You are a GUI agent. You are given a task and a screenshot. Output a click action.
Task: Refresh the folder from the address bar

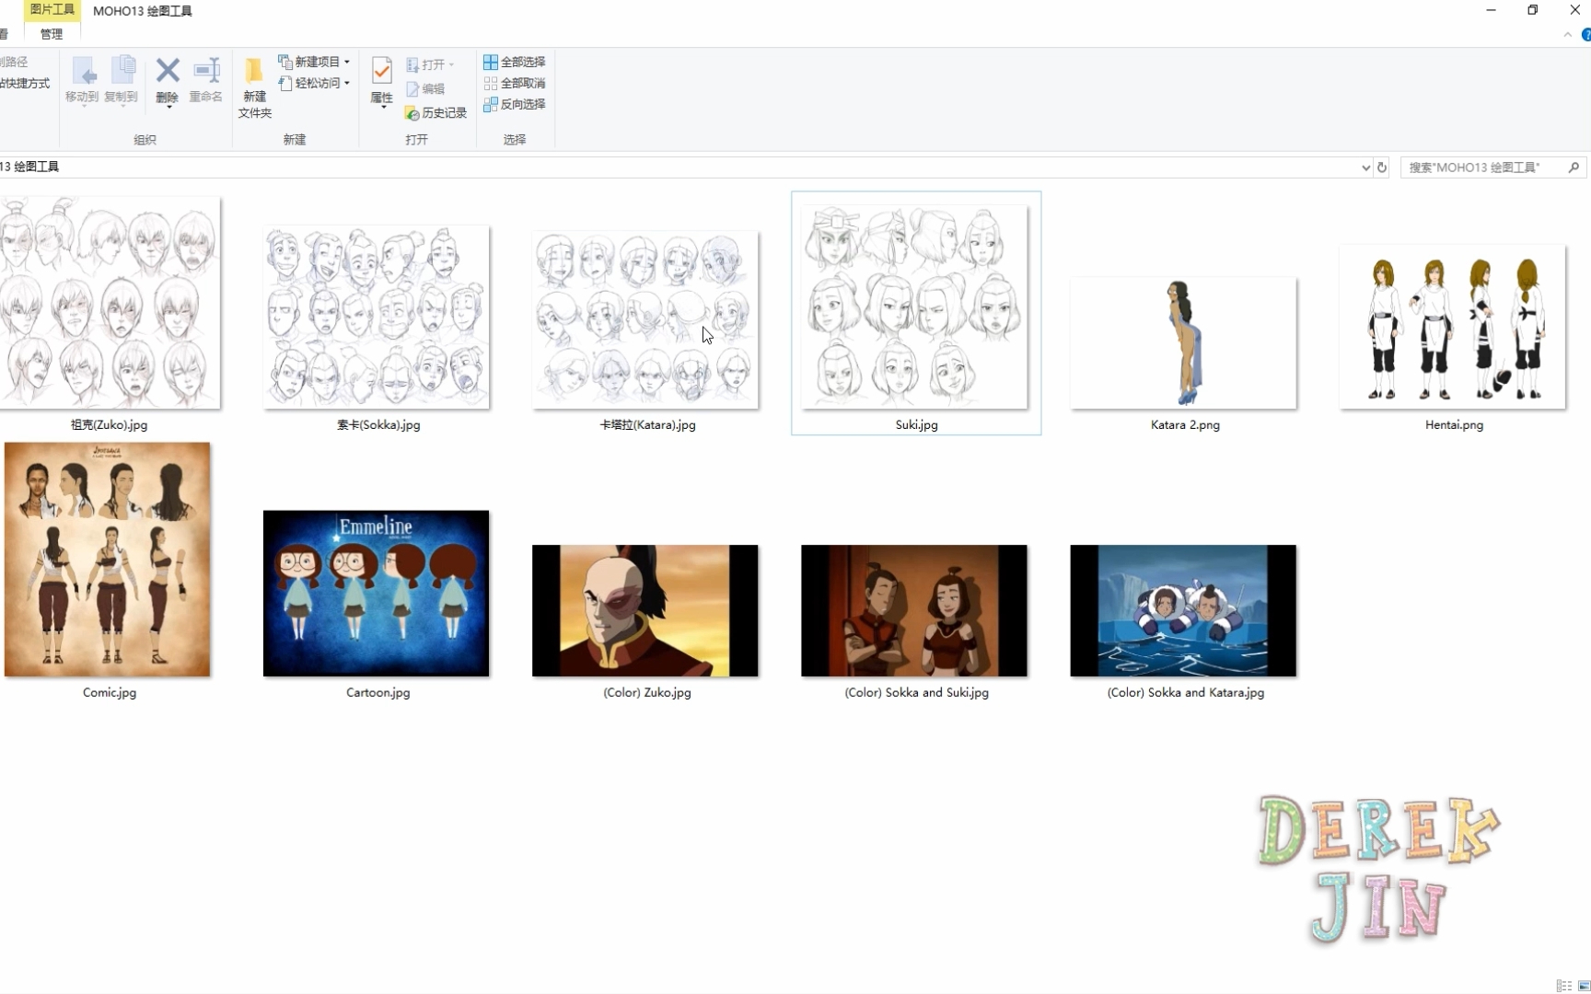(x=1382, y=168)
